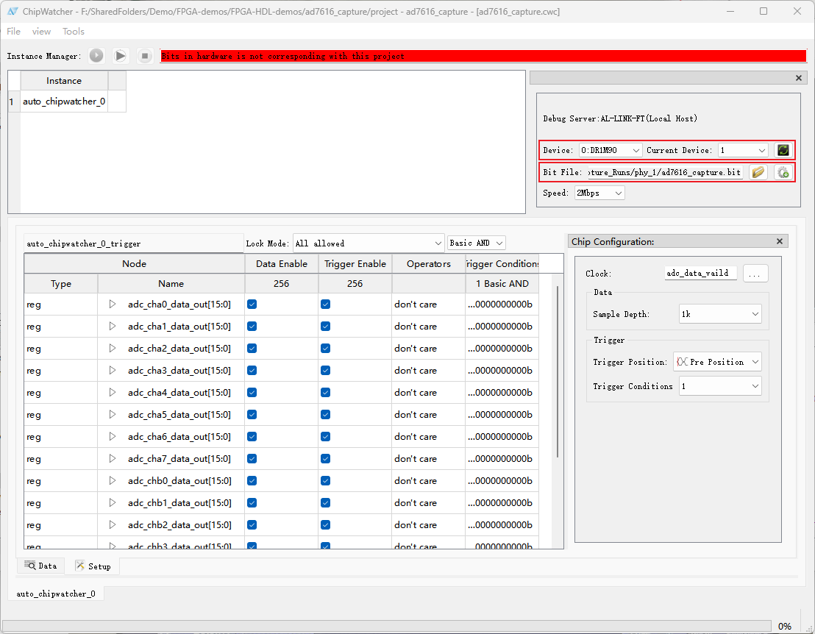Image resolution: width=815 pixels, height=634 pixels.
Task: Open the Basic AND dropdown
Action: pos(476,243)
